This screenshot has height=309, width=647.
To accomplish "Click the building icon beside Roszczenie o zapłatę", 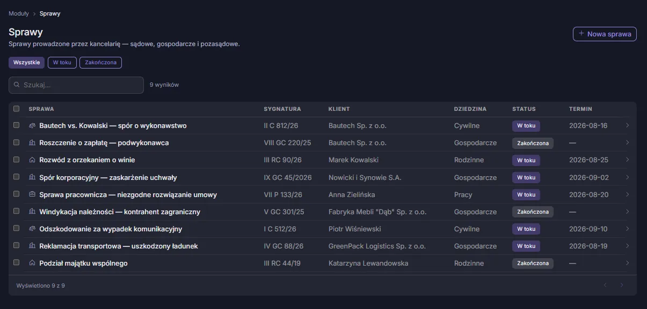I will 32,143.
